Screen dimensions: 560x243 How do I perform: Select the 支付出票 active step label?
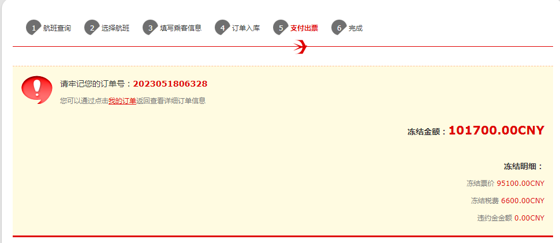pyautogui.click(x=304, y=28)
